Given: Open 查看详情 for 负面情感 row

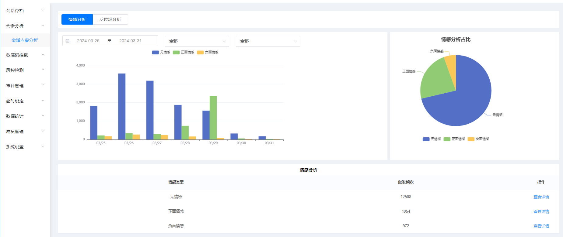Looking at the screenshot, I should click(x=541, y=226).
